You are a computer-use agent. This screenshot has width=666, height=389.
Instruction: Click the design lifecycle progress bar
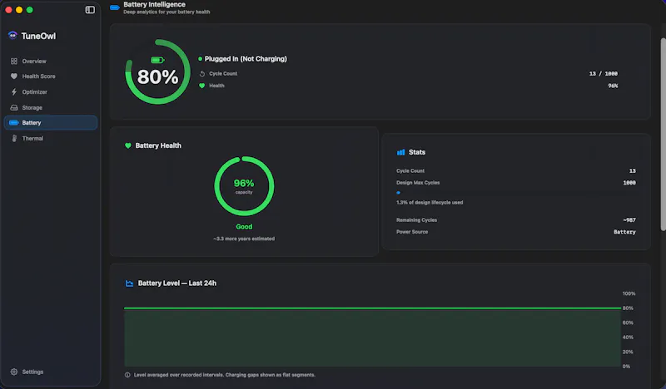click(x=515, y=193)
